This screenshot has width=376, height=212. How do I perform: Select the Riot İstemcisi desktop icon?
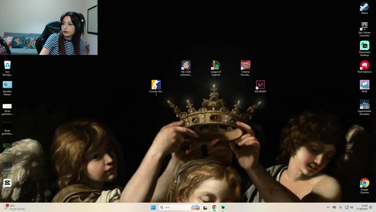[365, 67]
